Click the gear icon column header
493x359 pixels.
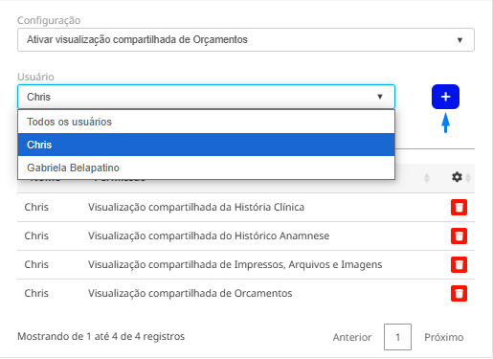(x=457, y=177)
